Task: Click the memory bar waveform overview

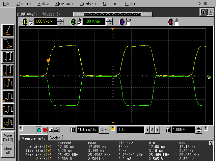Action: (113, 14)
